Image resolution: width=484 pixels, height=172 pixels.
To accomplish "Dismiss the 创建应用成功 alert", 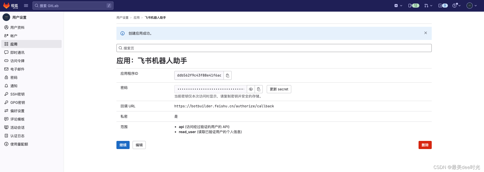I will pos(426,33).
